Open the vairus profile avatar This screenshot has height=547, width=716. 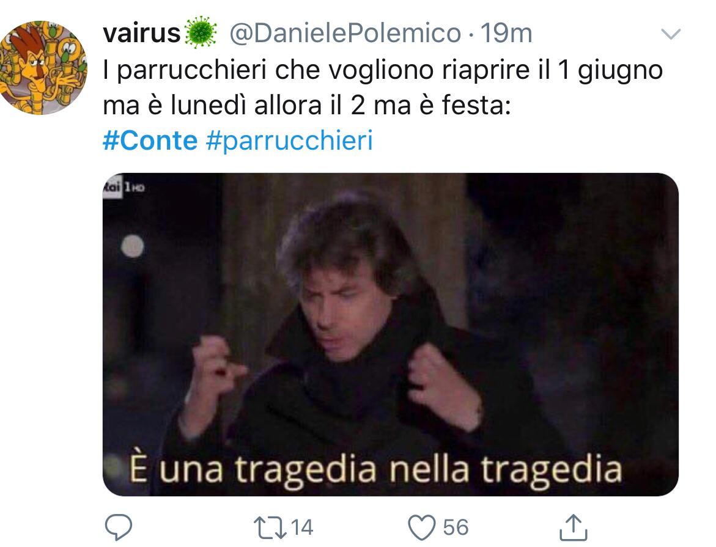pyautogui.click(x=43, y=68)
